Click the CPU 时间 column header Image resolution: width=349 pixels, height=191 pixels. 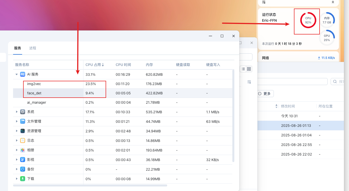pos(123,65)
